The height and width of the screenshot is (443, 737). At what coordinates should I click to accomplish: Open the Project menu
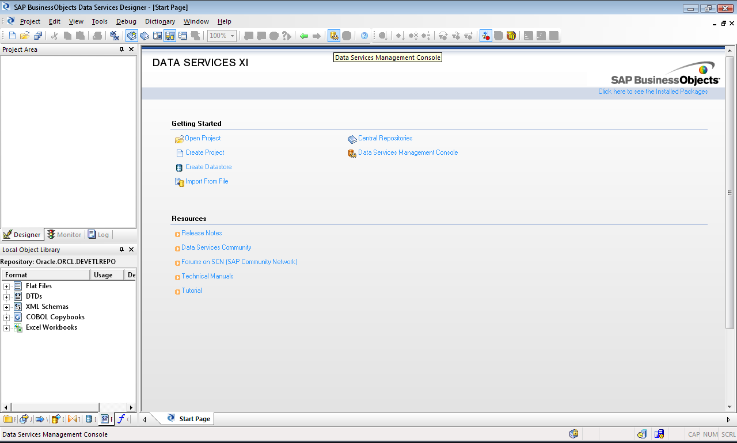coord(30,21)
